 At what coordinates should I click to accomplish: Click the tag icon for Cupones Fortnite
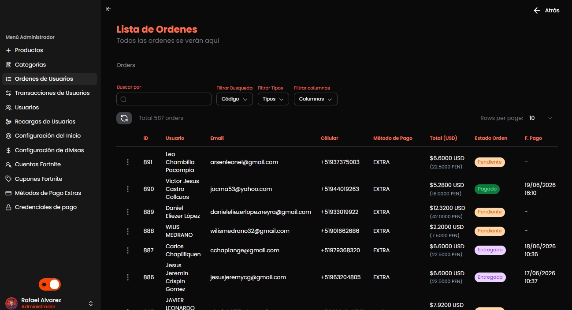(x=8, y=179)
